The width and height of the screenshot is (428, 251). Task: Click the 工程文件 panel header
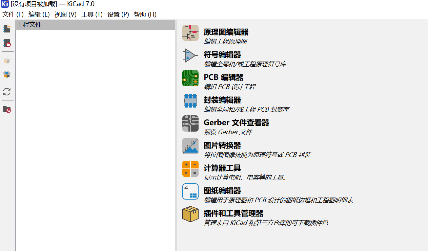[95, 25]
